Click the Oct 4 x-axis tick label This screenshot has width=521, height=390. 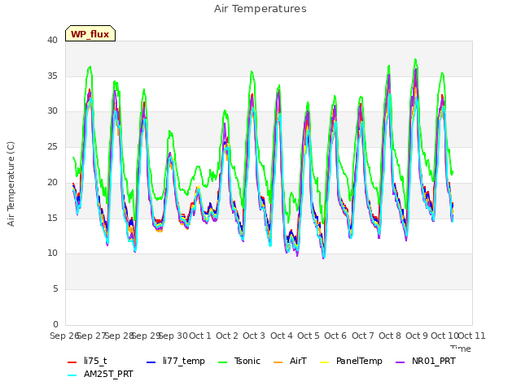coord(282,336)
